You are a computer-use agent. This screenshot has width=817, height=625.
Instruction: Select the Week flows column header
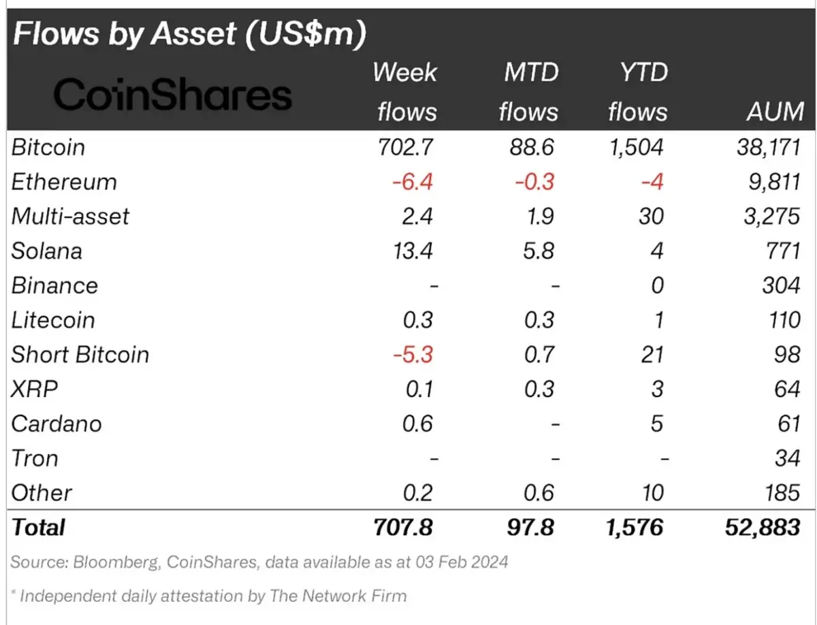click(405, 91)
